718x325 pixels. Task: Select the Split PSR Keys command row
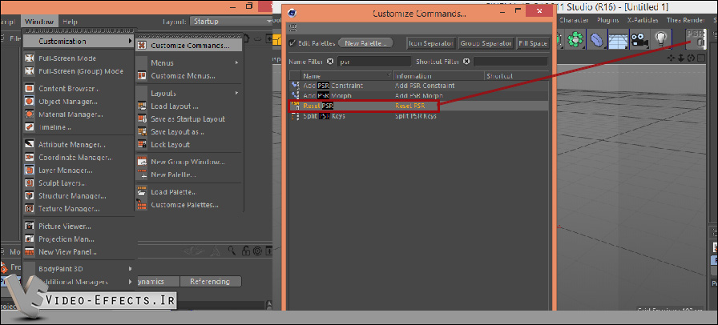click(418, 116)
